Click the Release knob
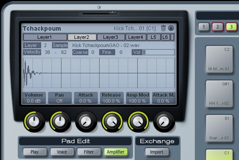Image resolution: width=239 pixels, height=160 pixels. tap(112, 122)
